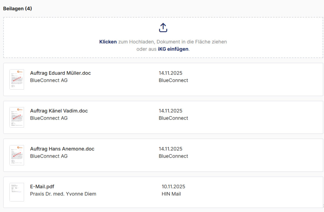Click the "Klicken" upload link

pos(108,42)
